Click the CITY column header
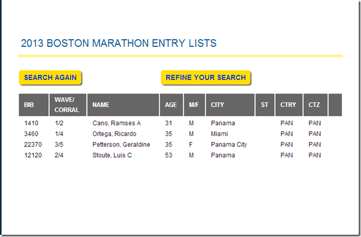 [230, 105]
